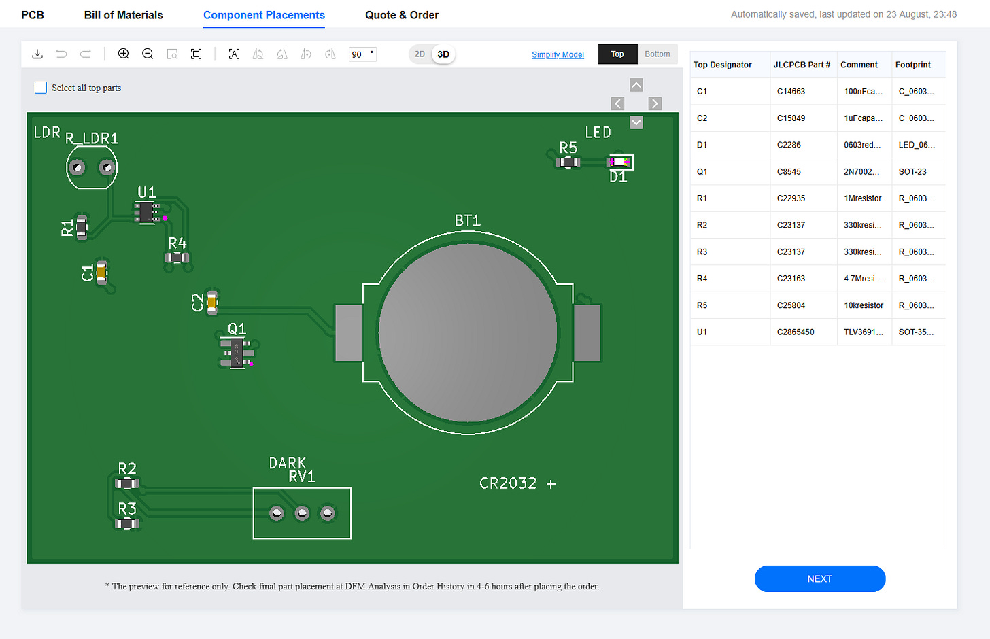Image resolution: width=990 pixels, height=639 pixels.
Task: Select the Q1 designator cell in the table
Action: [x=730, y=171]
